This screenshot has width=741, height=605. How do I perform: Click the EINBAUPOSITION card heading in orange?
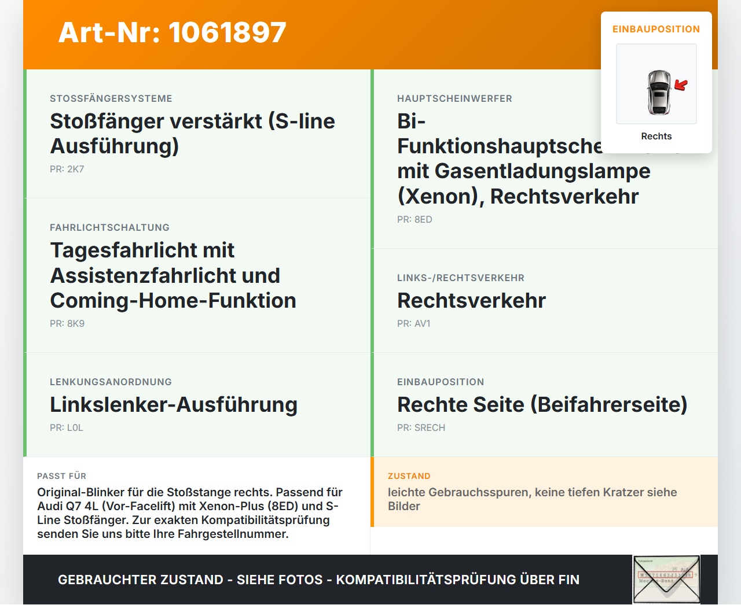coord(656,29)
